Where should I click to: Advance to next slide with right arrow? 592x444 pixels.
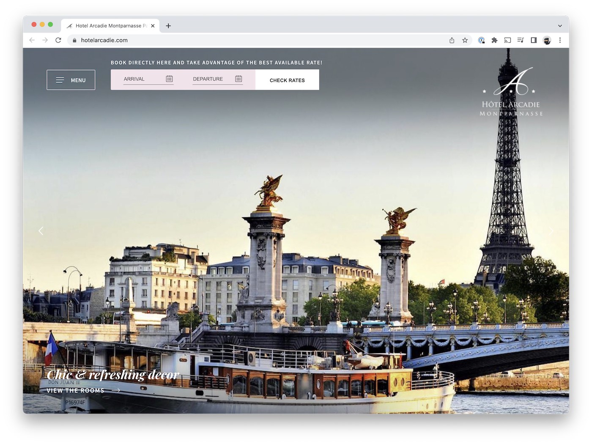551,231
